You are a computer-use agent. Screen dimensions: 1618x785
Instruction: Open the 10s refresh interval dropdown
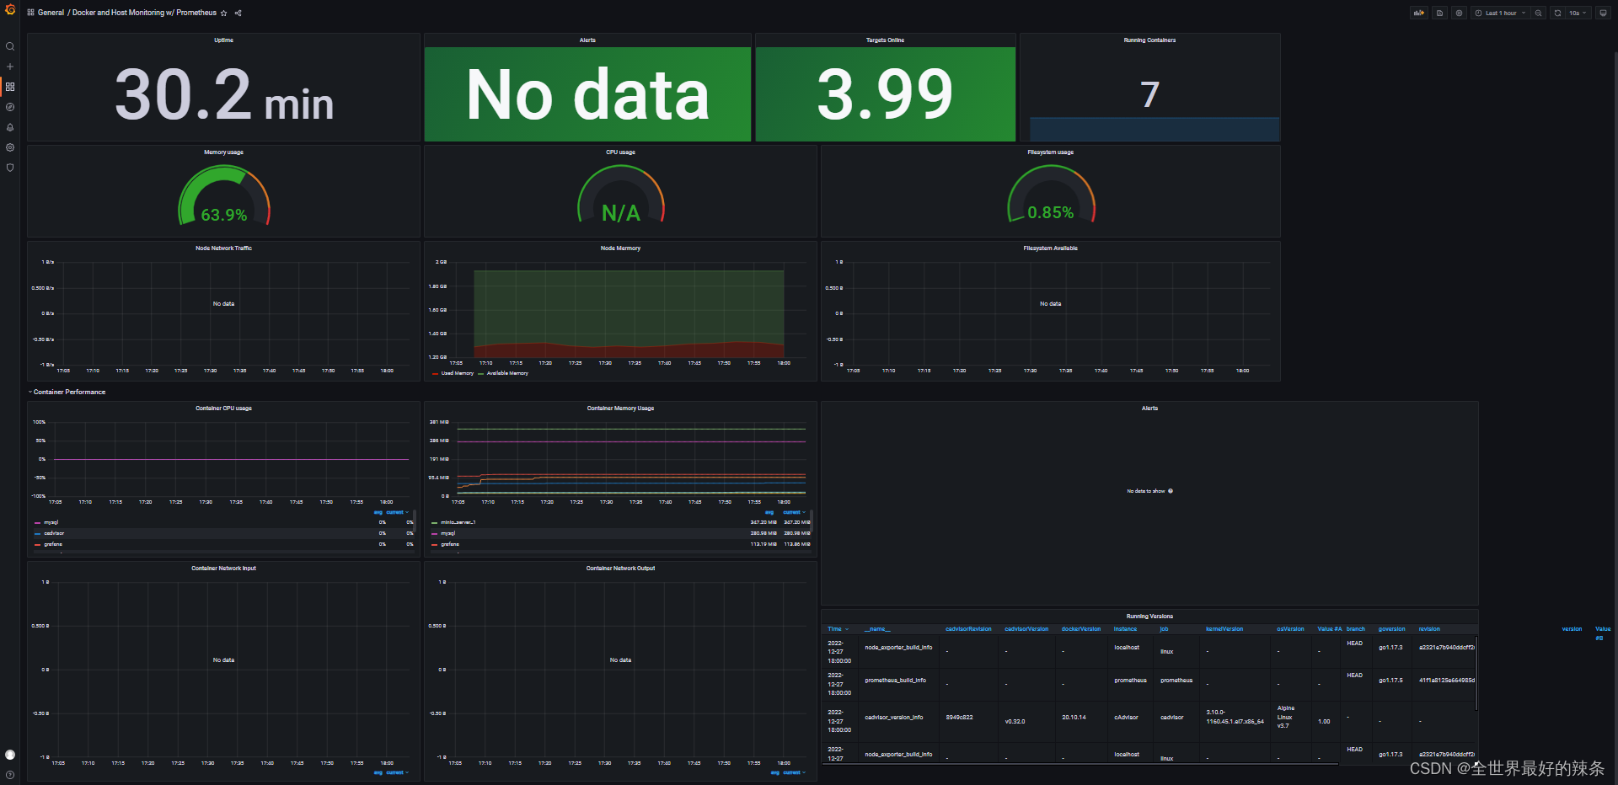[1578, 13]
